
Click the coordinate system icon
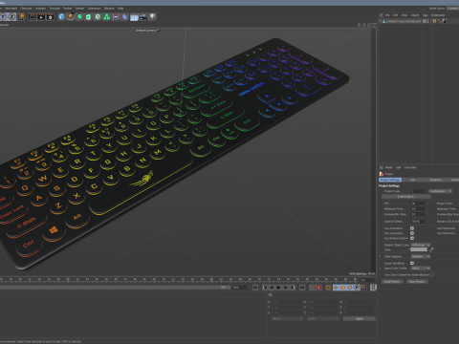click(x=21, y=16)
